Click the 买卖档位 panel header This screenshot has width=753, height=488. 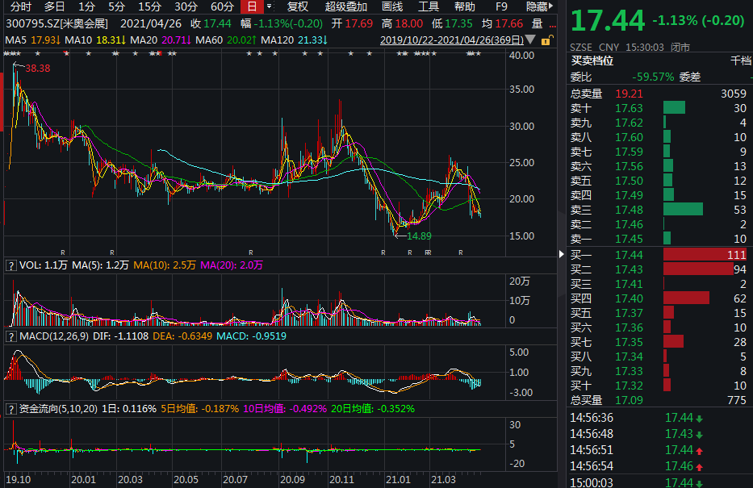tap(592, 61)
